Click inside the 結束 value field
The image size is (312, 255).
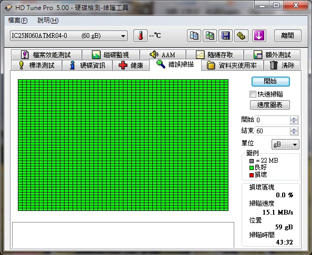(x=272, y=131)
